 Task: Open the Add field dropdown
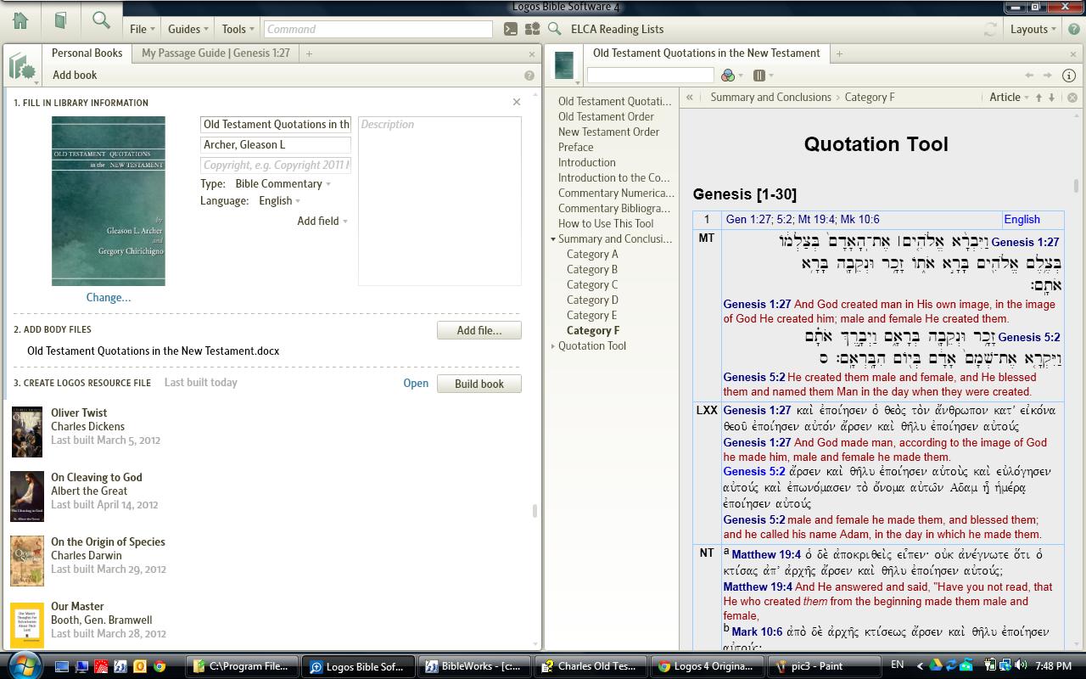coord(322,221)
